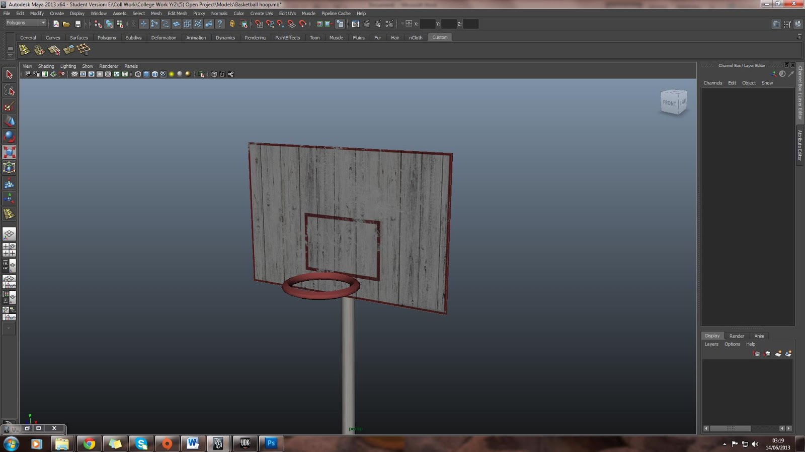
Task: Expand the toolbox layout arrow button
Action: (x=9, y=328)
